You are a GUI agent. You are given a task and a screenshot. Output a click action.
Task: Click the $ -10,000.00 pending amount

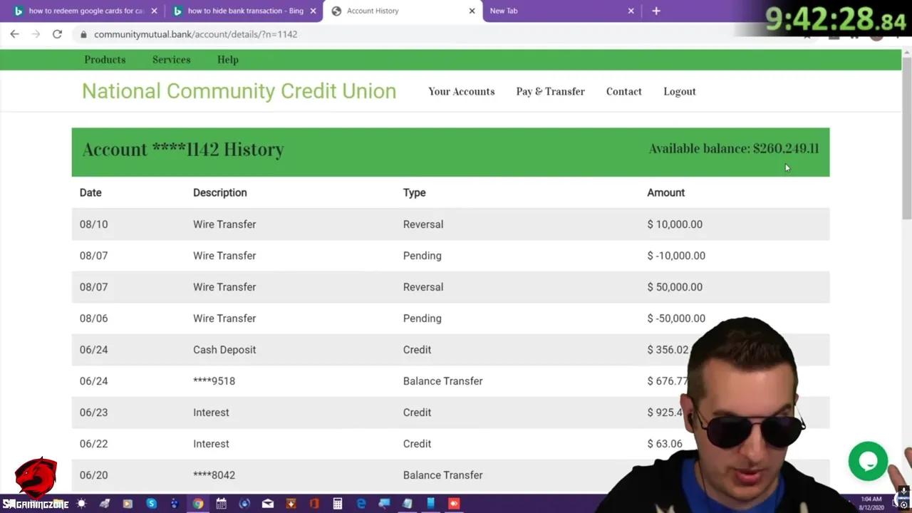click(676, 255)
